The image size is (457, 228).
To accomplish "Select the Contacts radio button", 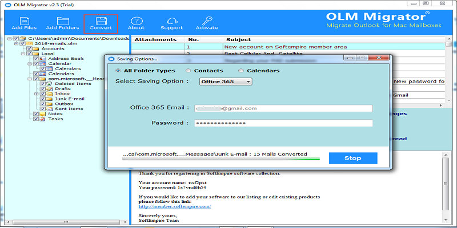I will click(x=189, y=71).
